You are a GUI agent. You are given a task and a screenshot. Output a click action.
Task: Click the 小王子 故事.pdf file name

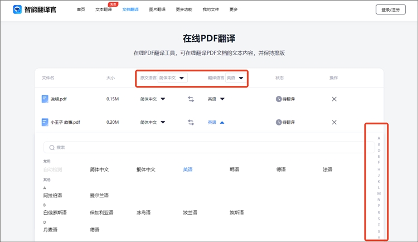click(65, 122)
